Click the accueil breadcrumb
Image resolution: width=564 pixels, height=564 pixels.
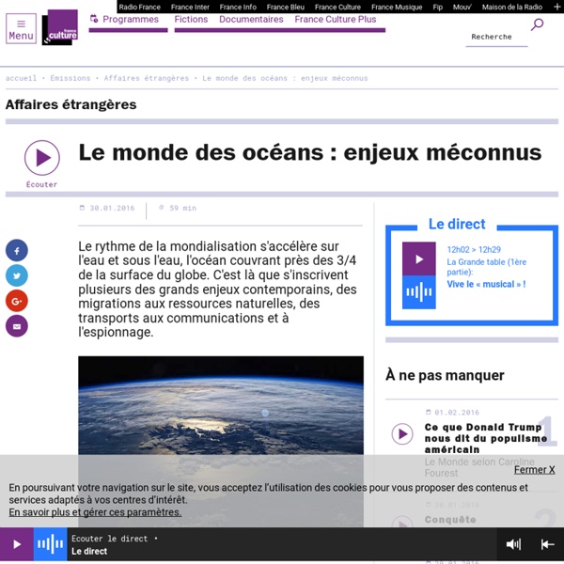[x=21, y=78]
